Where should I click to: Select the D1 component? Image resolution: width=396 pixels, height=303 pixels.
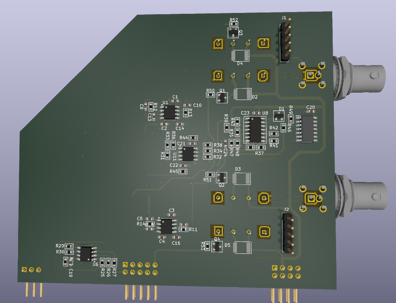279,116
